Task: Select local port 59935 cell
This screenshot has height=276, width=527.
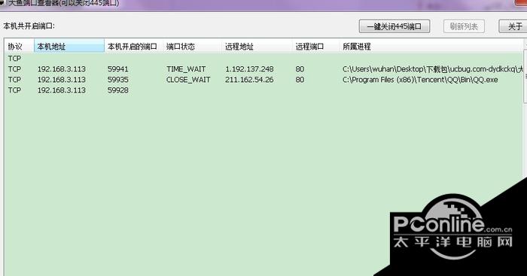Action: [x=118, y=80]
